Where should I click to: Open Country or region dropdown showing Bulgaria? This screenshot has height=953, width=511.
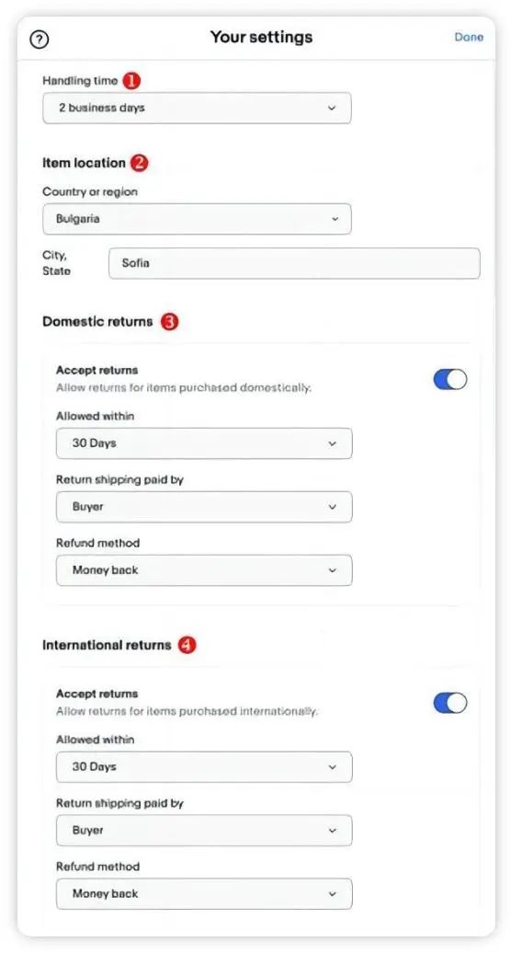(x=197, y=220)
